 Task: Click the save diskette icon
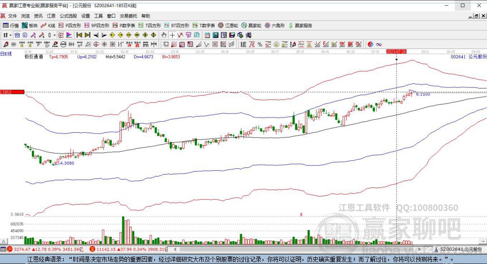tap(232, 35)
